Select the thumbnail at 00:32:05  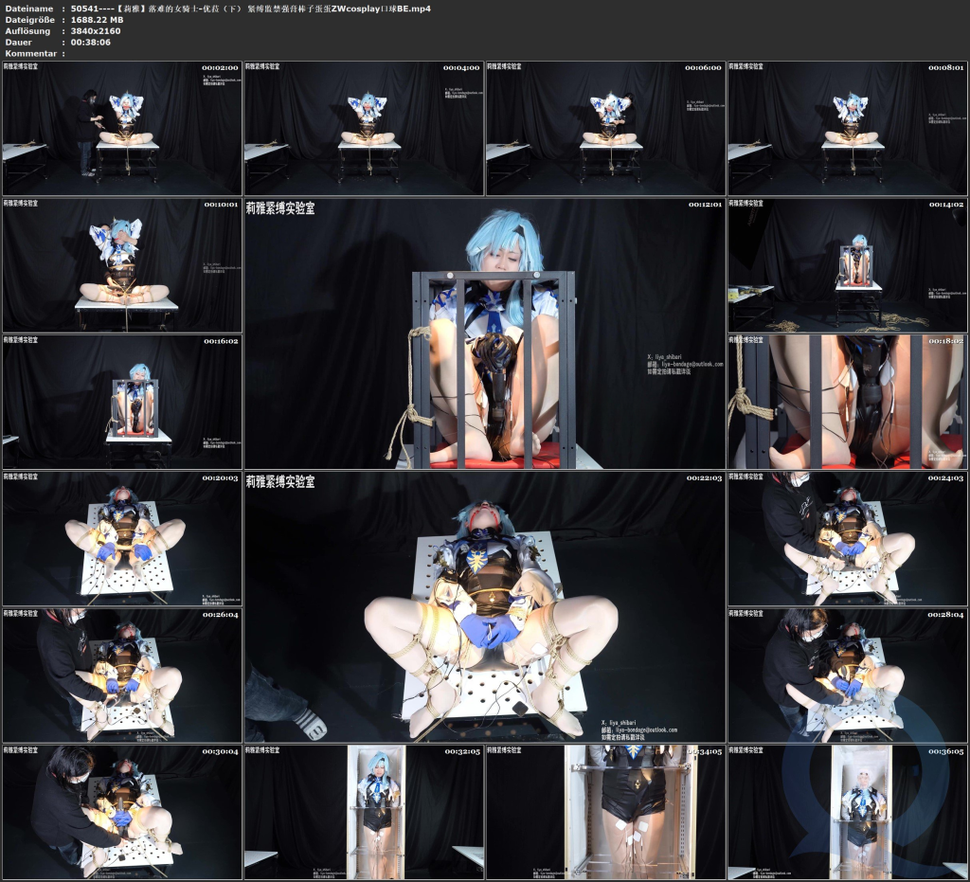pyautogui.click(x=364, y=812)
